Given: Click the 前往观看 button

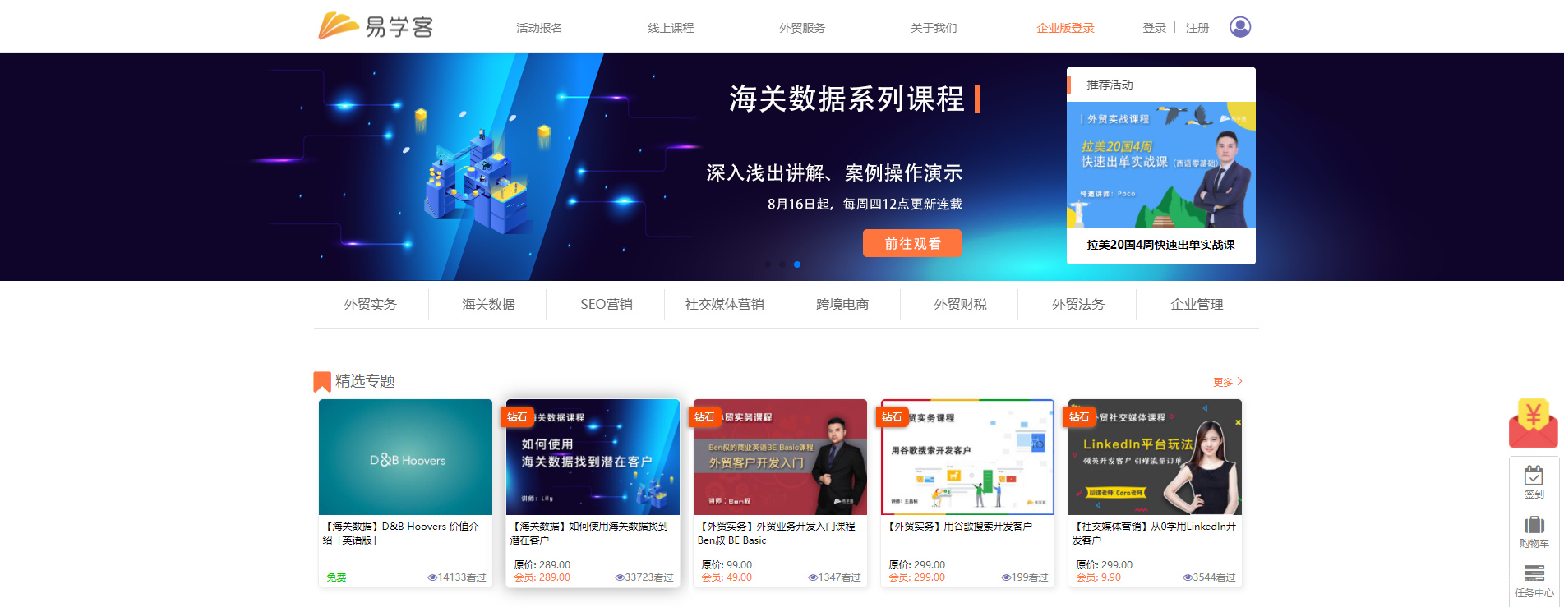Looking at the screenshot, I should tap(911, 243).
